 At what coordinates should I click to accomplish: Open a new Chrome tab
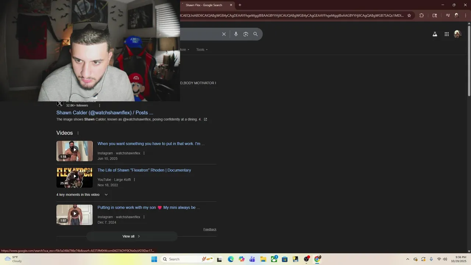pos(240,5)
